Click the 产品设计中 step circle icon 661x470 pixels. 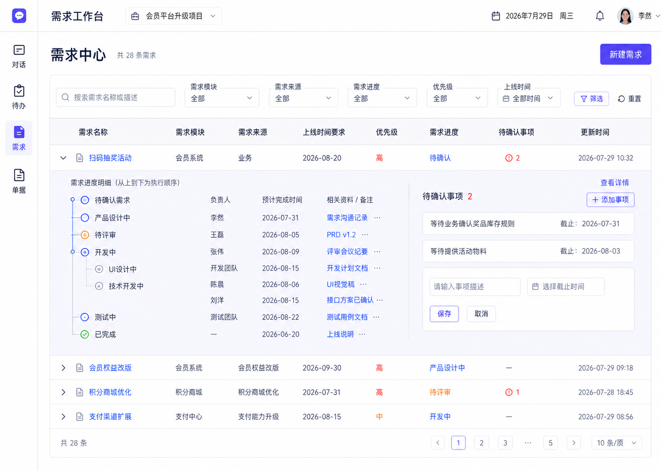click(85, 218)
